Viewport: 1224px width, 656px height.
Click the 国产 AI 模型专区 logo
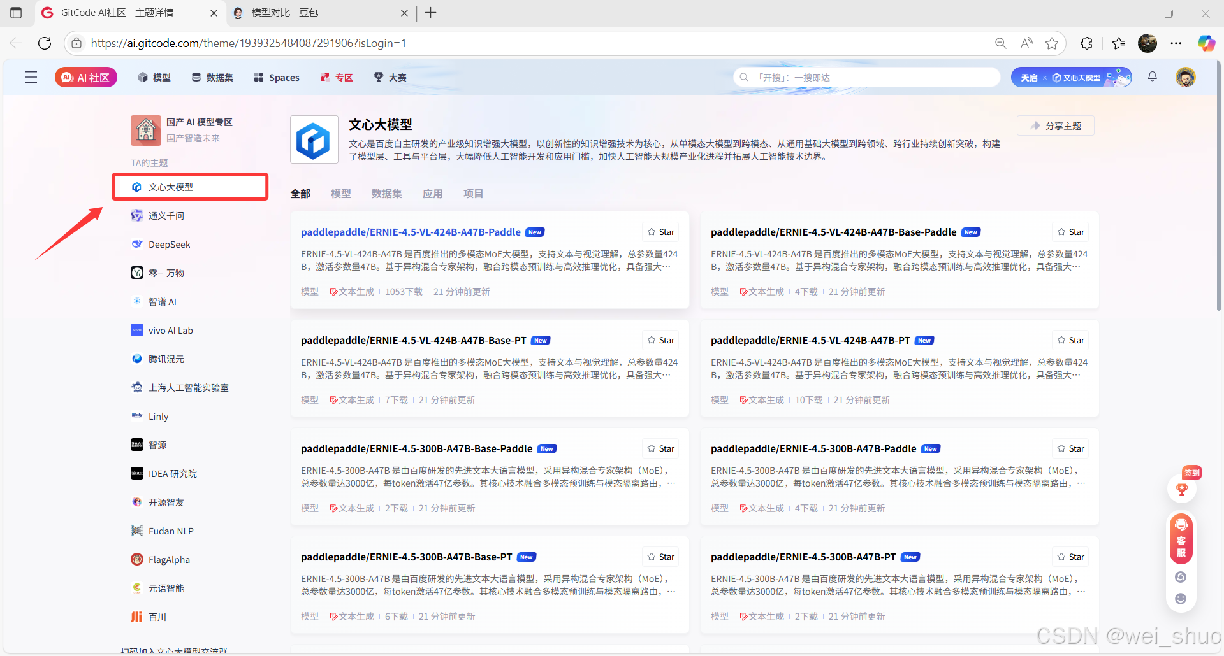tap(146, 131)
